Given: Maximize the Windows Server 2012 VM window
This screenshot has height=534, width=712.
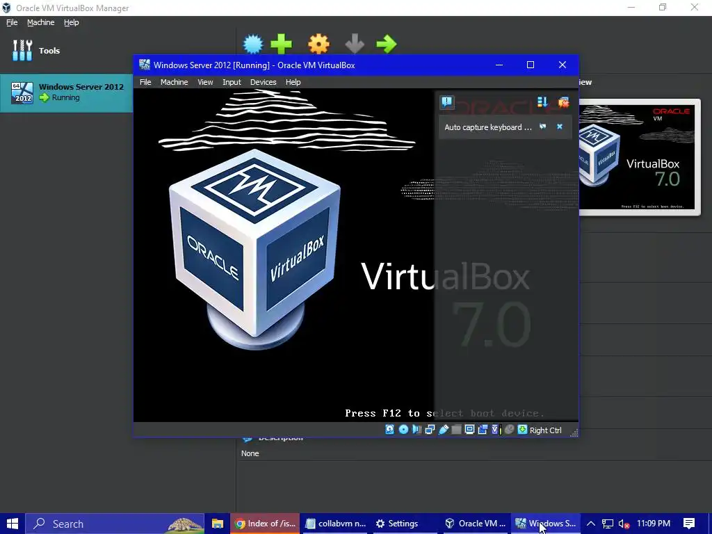Looking at the screenshot, I should tap(531, 65).
